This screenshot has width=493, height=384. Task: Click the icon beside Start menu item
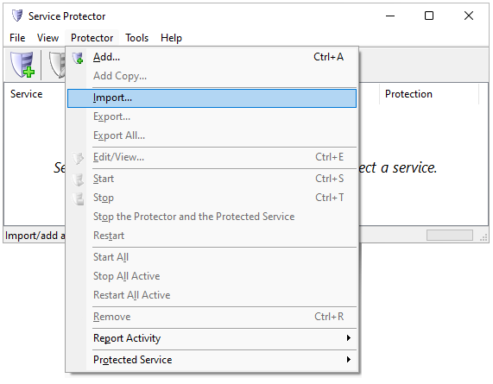click(x=78, y=179)
